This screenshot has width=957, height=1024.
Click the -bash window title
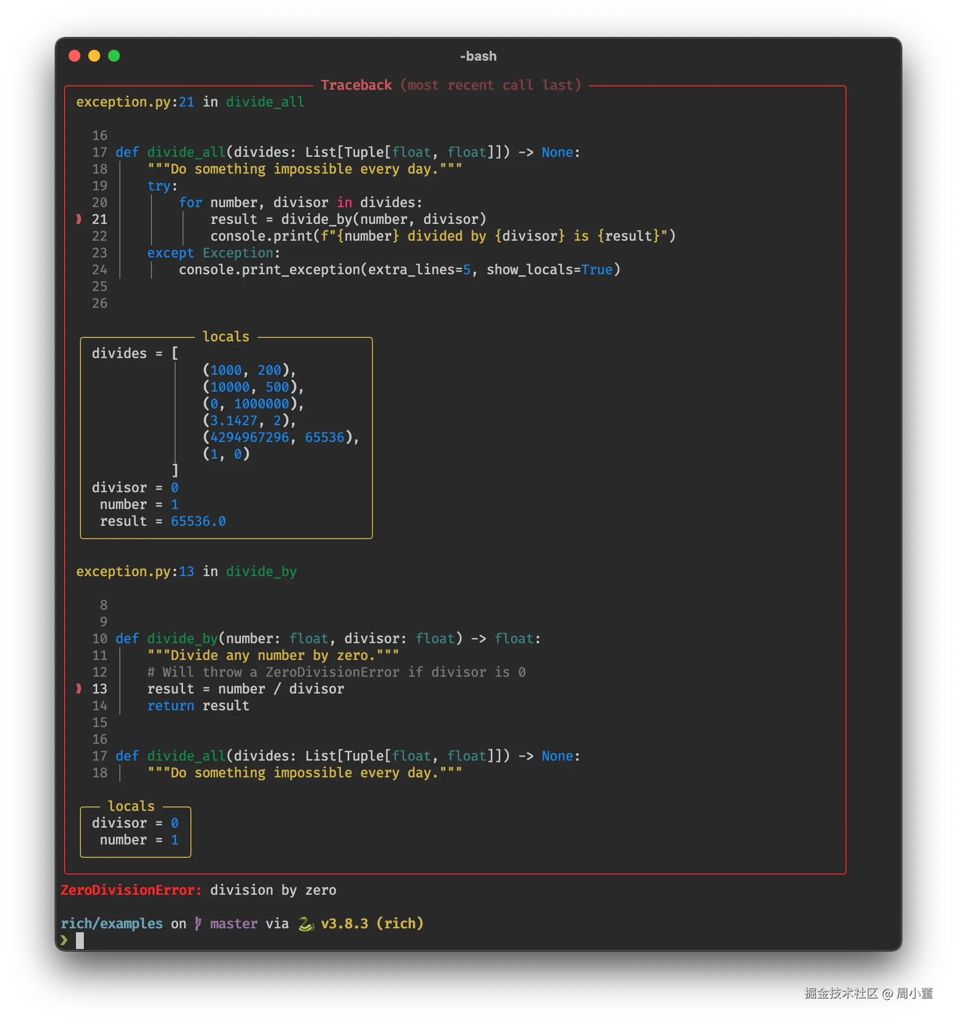point(478,56)
